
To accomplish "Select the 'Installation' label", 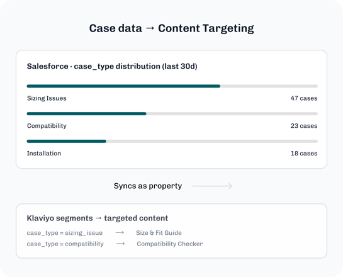I will [x=44, y=154].
